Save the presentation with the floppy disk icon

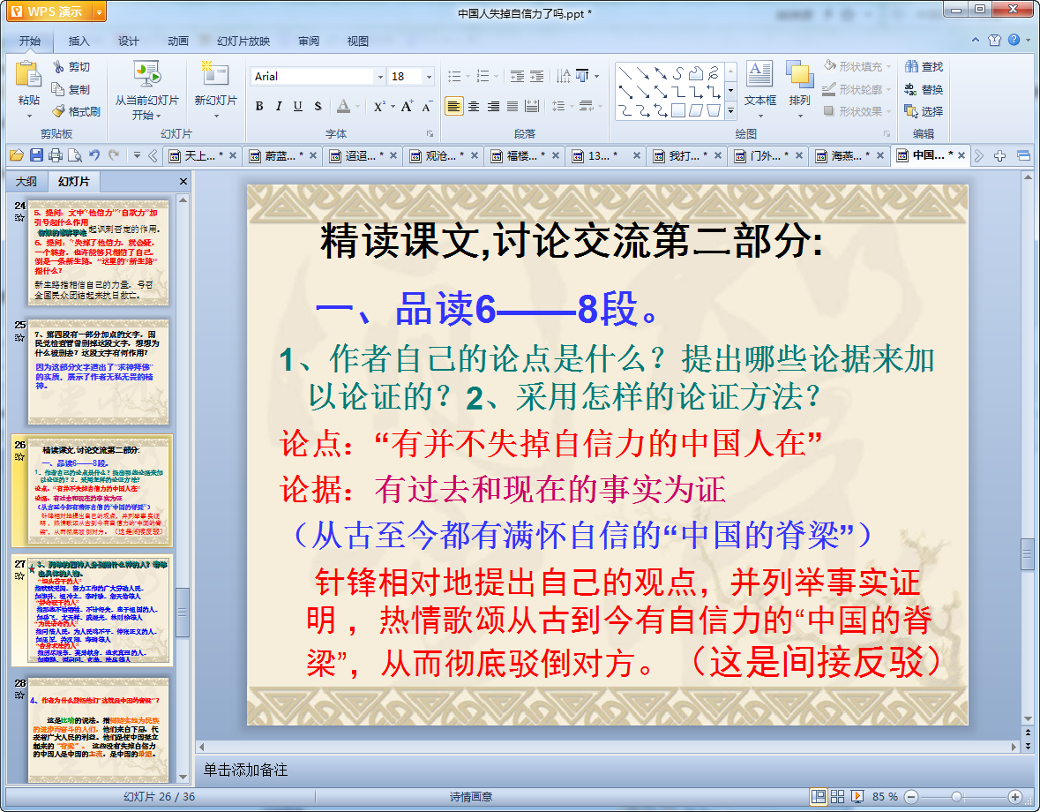pos(36,156)
